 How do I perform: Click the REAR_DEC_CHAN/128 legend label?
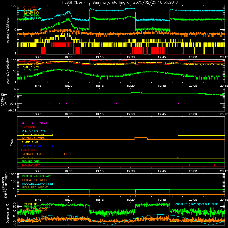38,184
